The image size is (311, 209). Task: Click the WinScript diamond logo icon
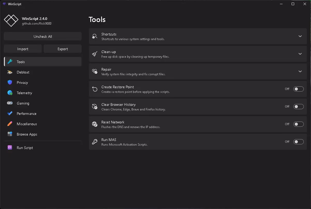point(11,21)
